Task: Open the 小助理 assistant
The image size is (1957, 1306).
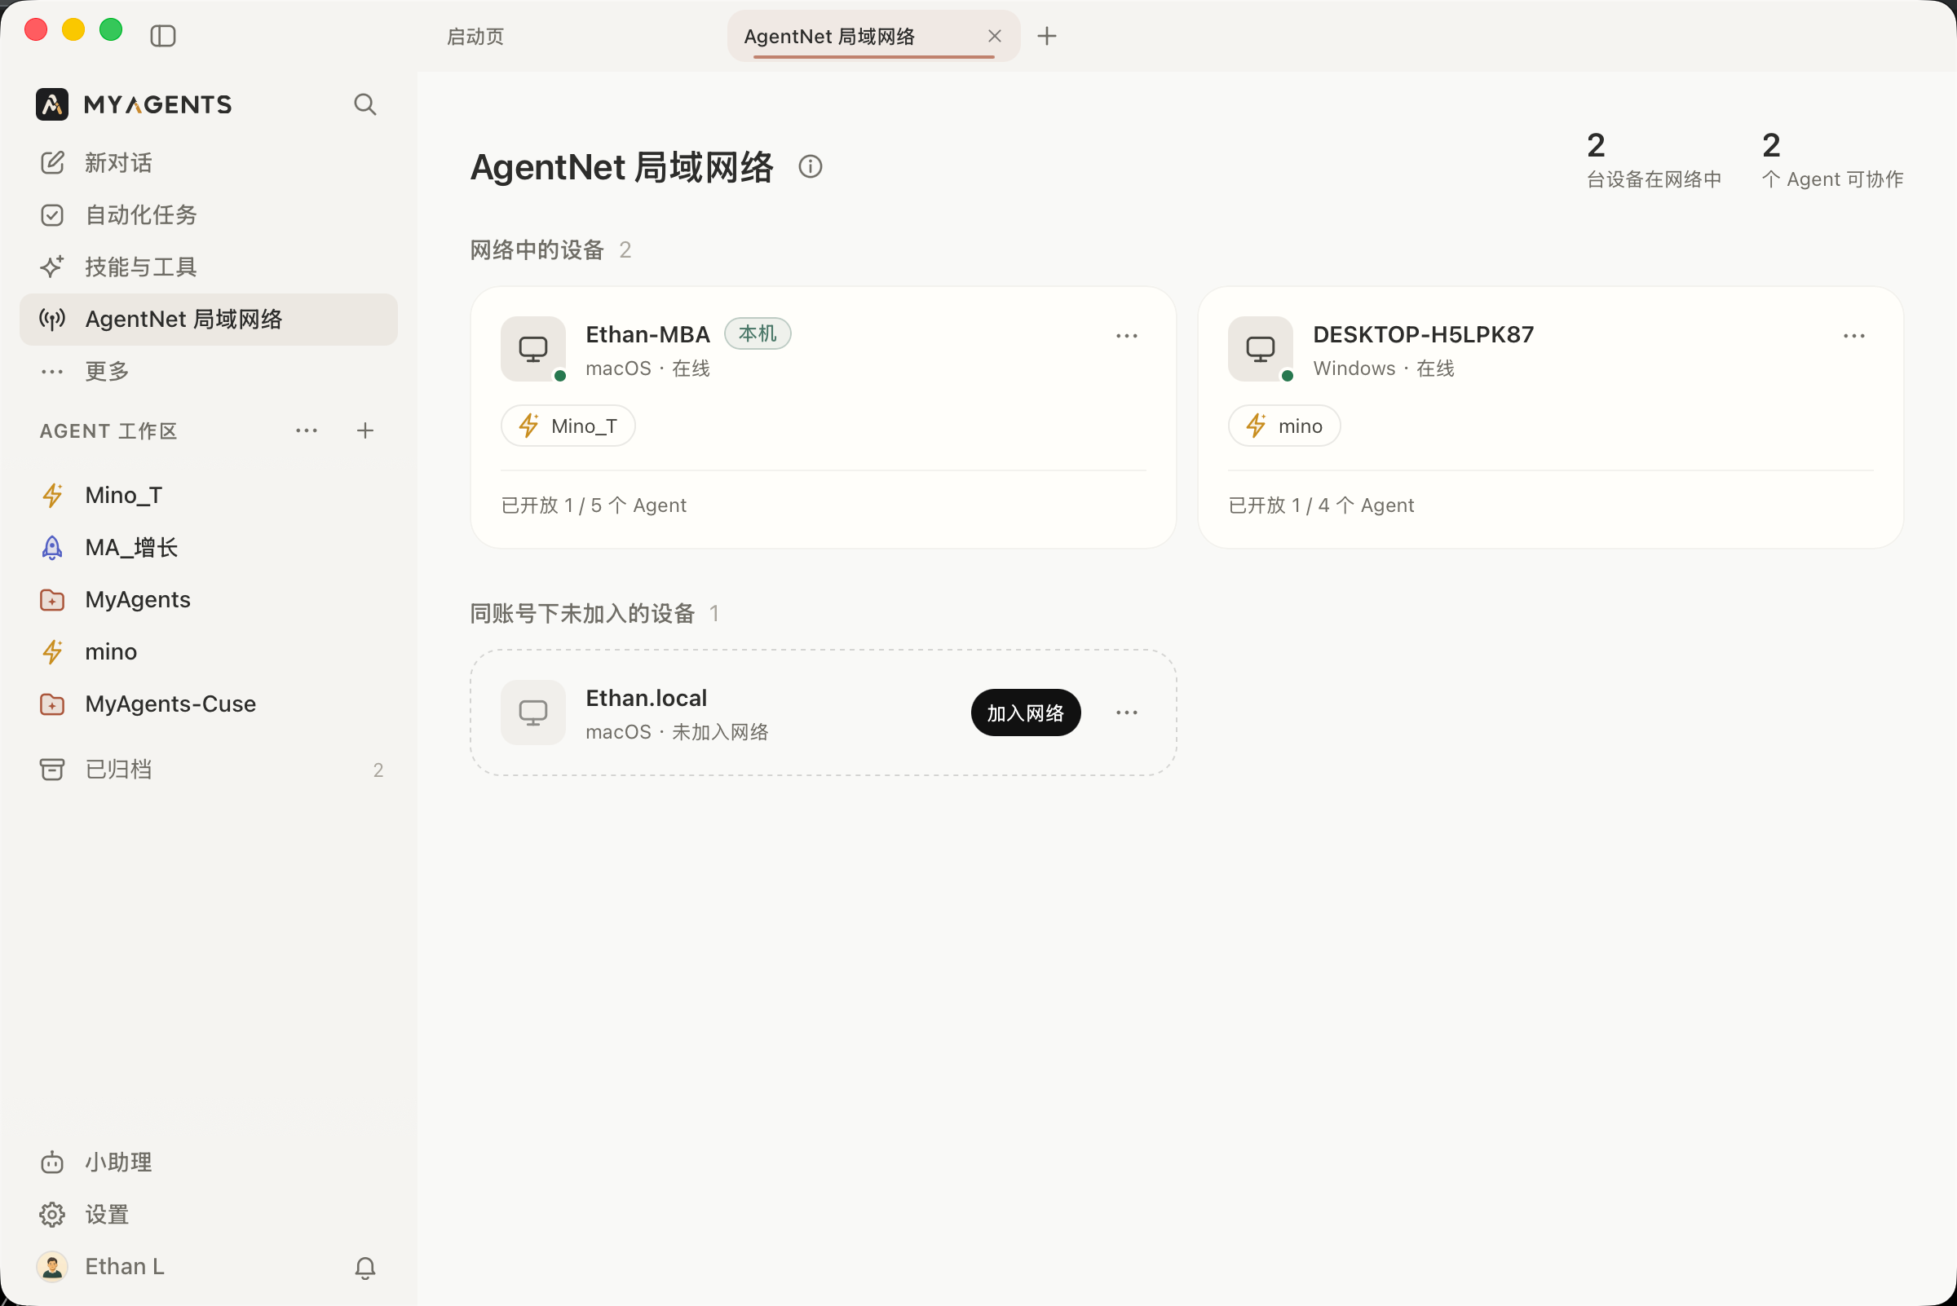Action: click(208, 1162)
